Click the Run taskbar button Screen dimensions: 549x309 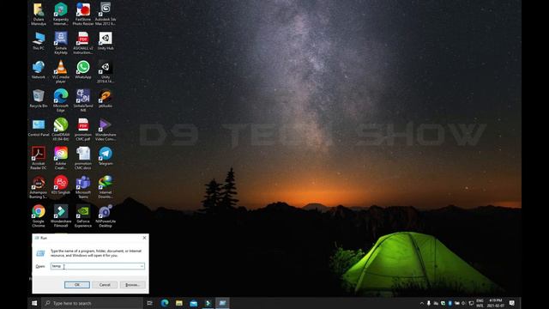click(222, 303)
